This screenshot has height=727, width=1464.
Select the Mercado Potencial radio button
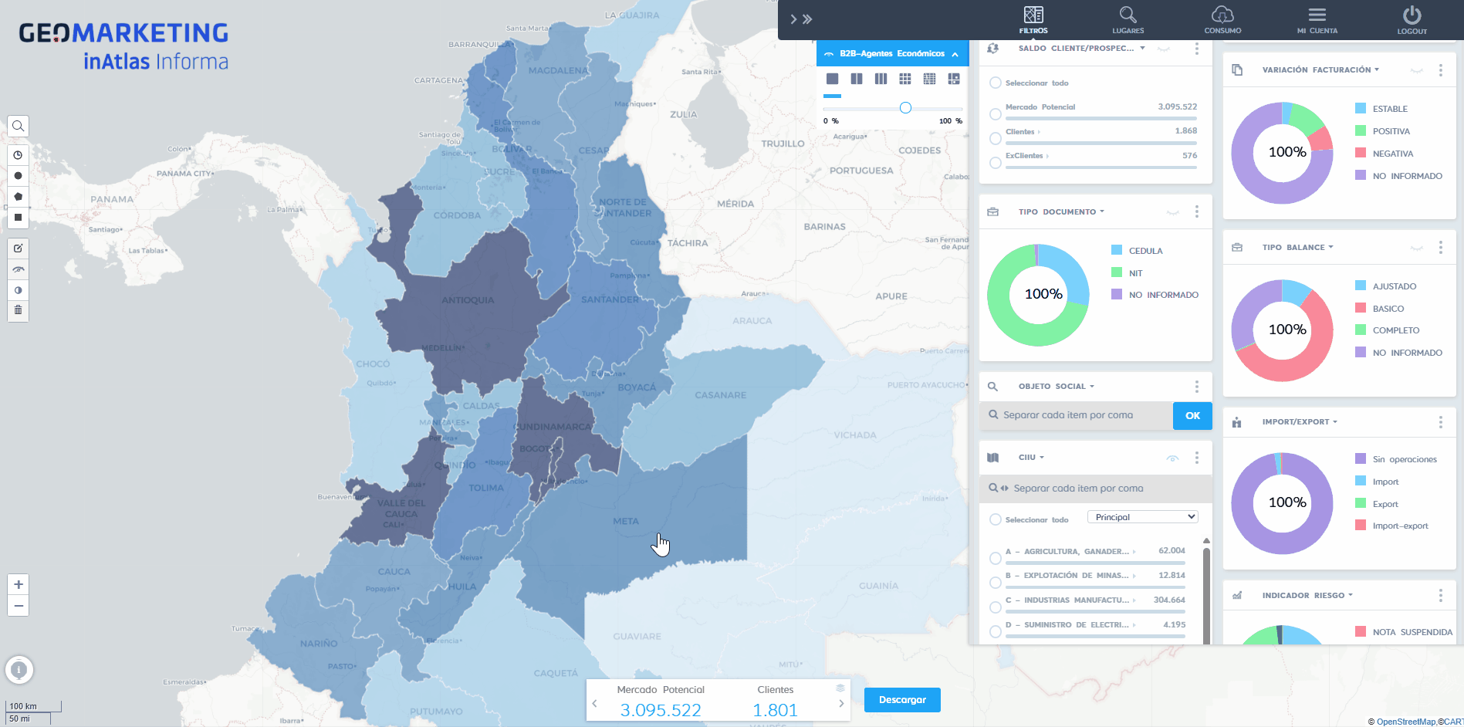pos(996,114)
